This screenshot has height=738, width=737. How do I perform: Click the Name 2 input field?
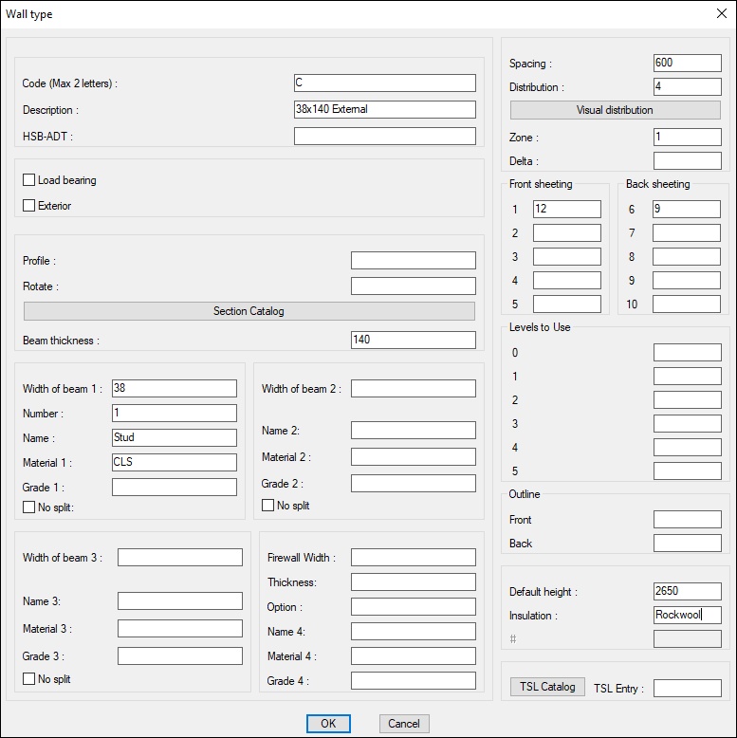414,430
